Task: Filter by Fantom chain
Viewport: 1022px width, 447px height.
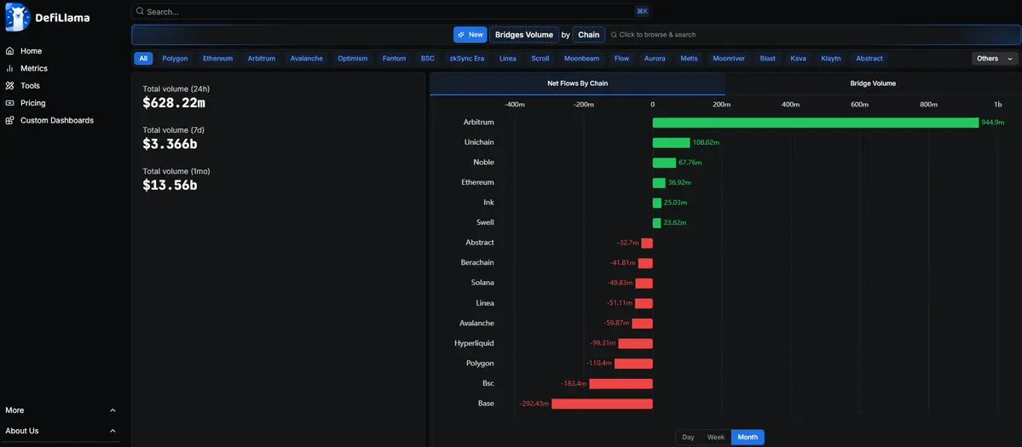Action: (x=394, y=59)
